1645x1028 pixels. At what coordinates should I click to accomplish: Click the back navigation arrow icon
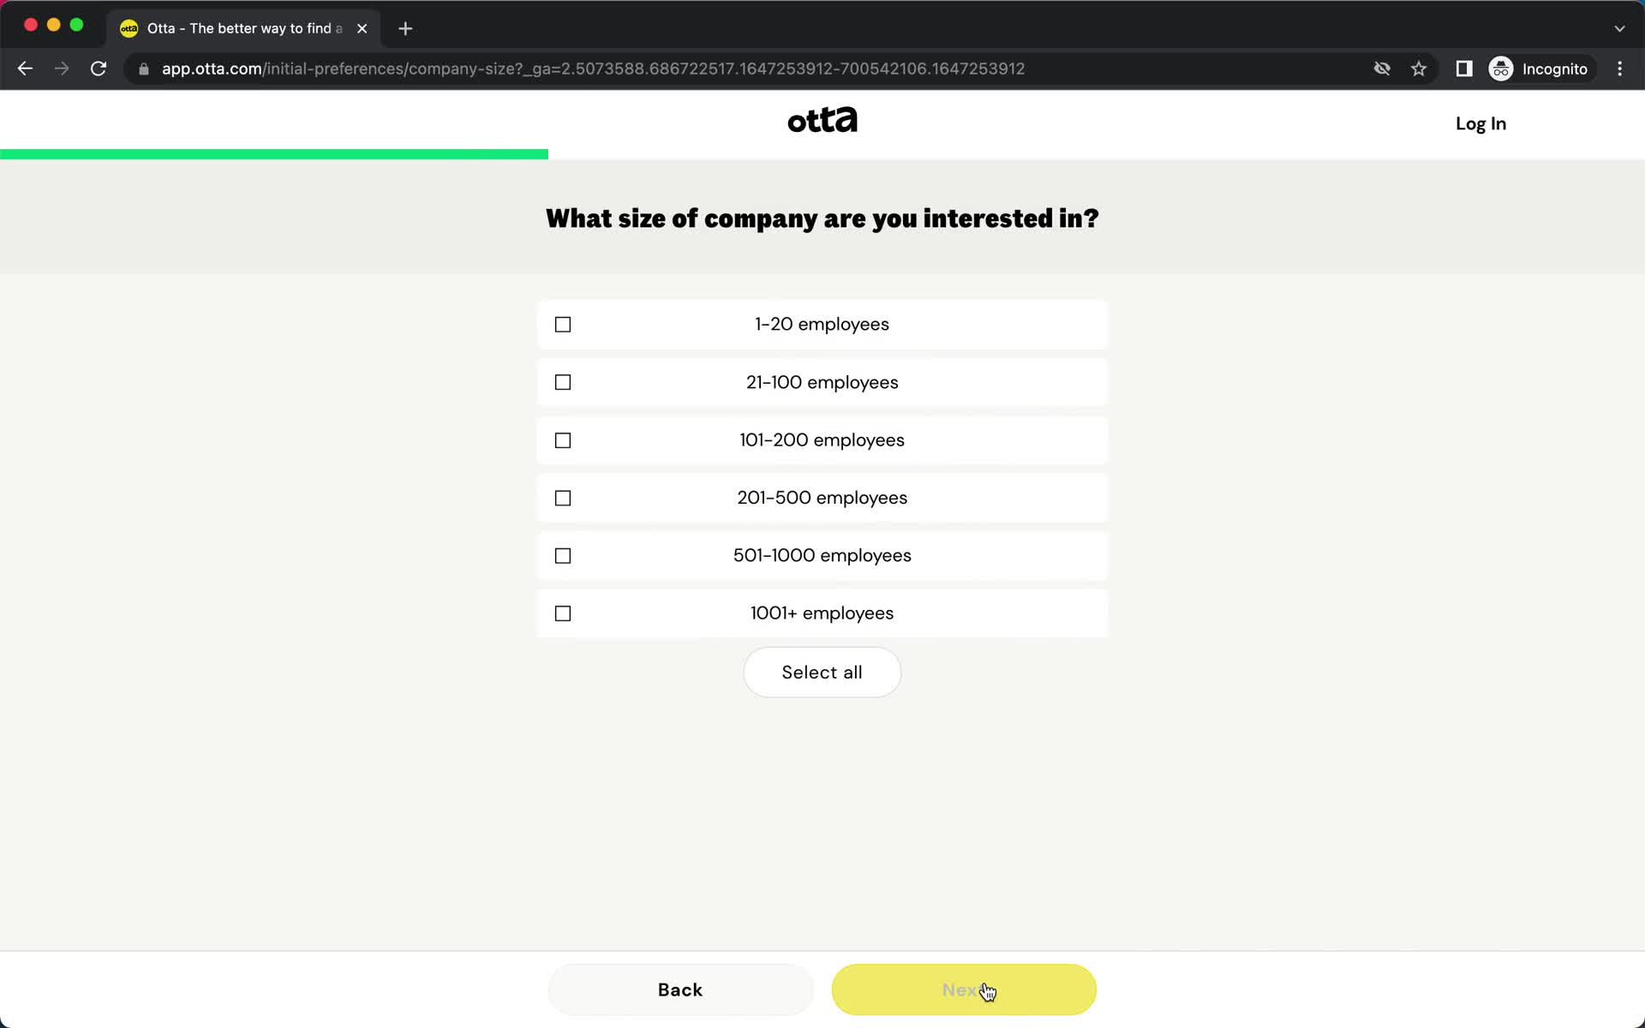pyautogui.click(x=25, y=69)
